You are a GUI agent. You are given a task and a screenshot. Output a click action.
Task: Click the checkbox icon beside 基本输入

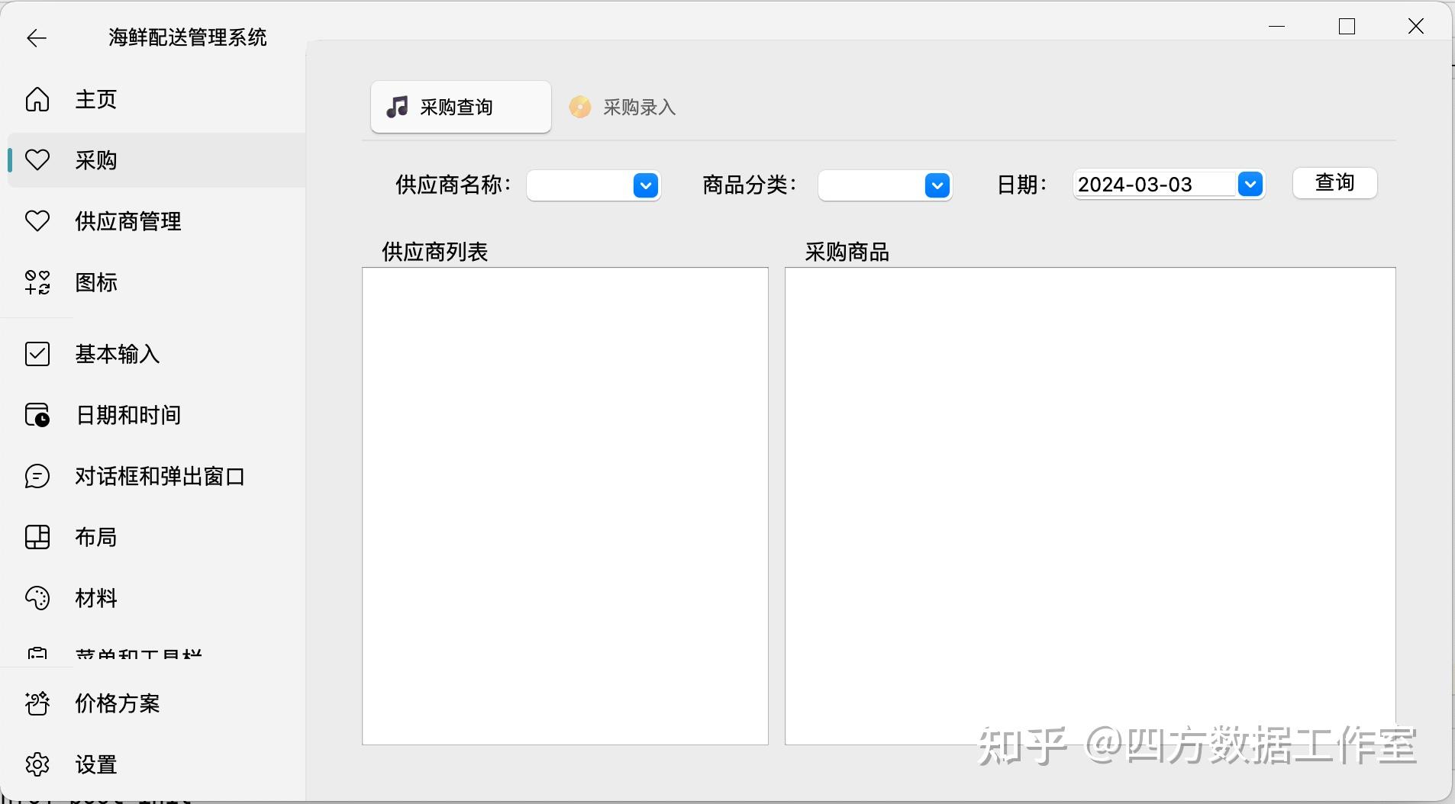pos(37,354)
